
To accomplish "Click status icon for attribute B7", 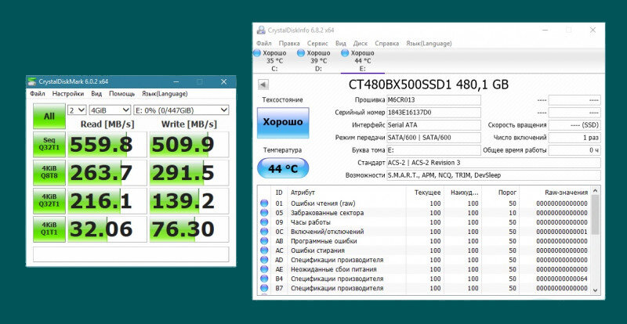I will tap(264, 288).
